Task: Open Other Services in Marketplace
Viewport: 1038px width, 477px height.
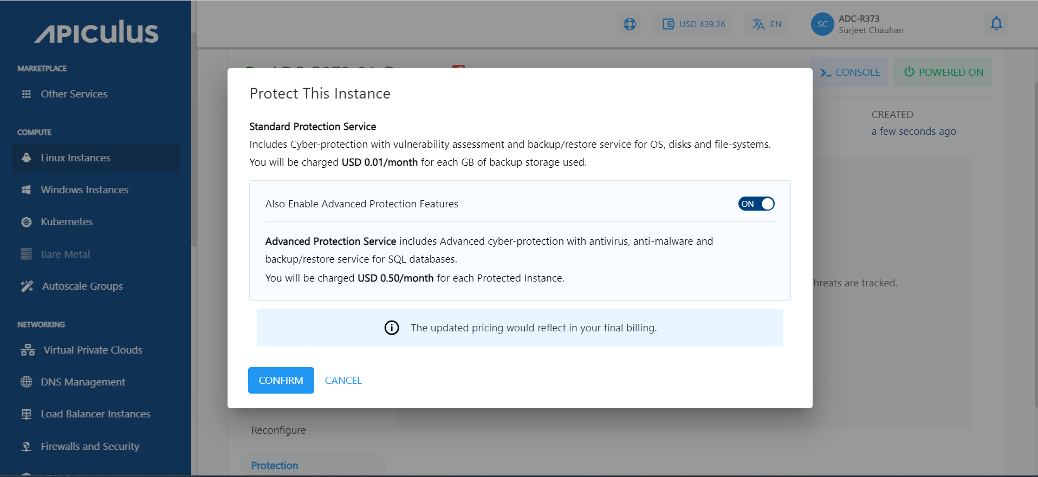Action: pyautogui.click(x=74, y=94)
